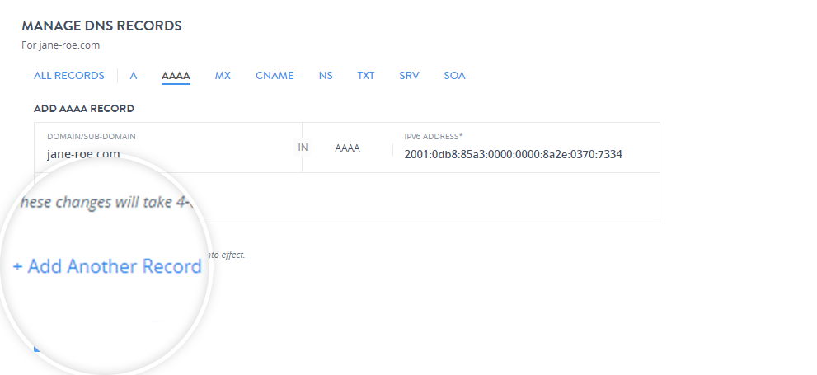
Task: Select the TXT records tab
Action: pos(365,76)
